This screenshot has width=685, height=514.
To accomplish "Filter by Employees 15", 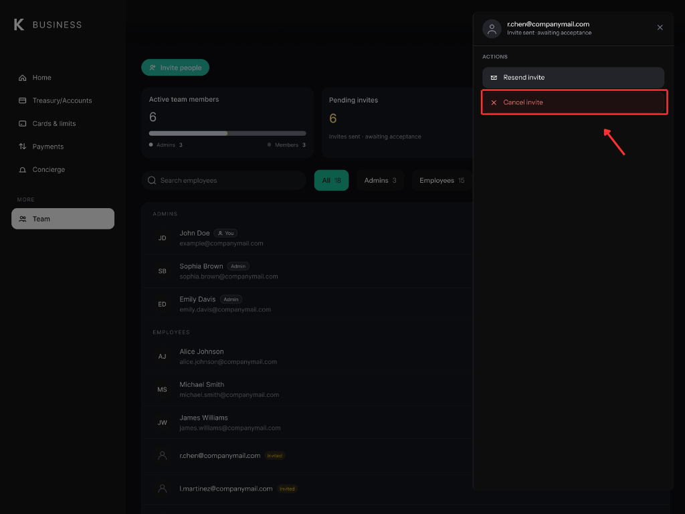I will tap(442, 181).
